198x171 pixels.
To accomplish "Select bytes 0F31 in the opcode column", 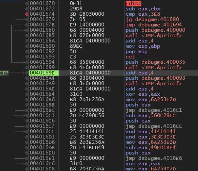I will tap(76, 4).
